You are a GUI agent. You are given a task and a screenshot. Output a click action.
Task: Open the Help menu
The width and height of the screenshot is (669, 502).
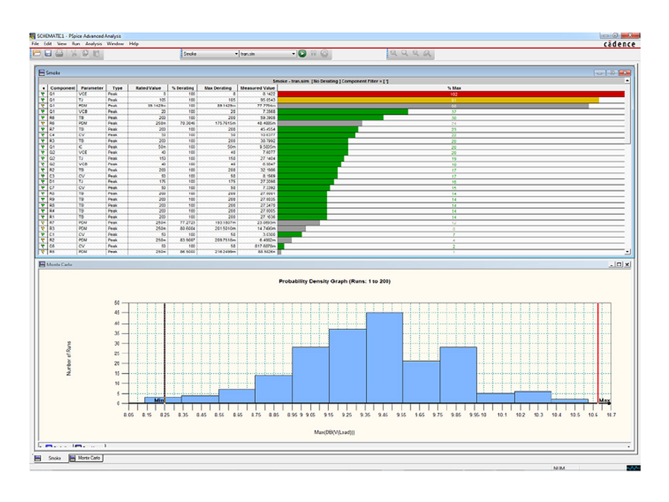(x=134, y=43)
